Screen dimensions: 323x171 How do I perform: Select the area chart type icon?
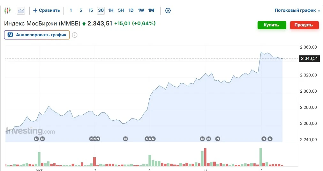[x=21, y=11]
